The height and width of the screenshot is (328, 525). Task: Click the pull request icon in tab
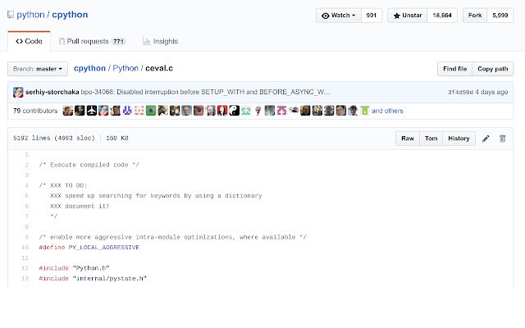point(62,41)
